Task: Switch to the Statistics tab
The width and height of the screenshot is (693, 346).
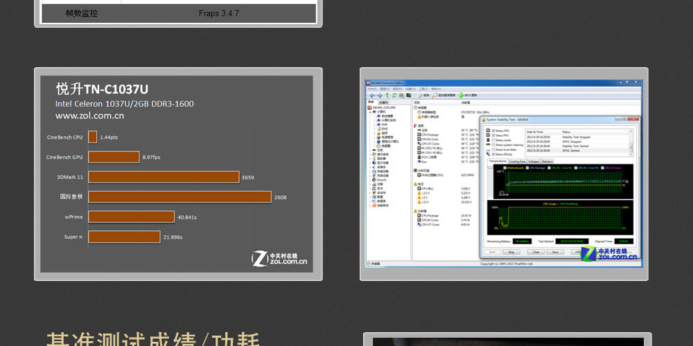Action: pyautogui.click(x=547, y=161)
